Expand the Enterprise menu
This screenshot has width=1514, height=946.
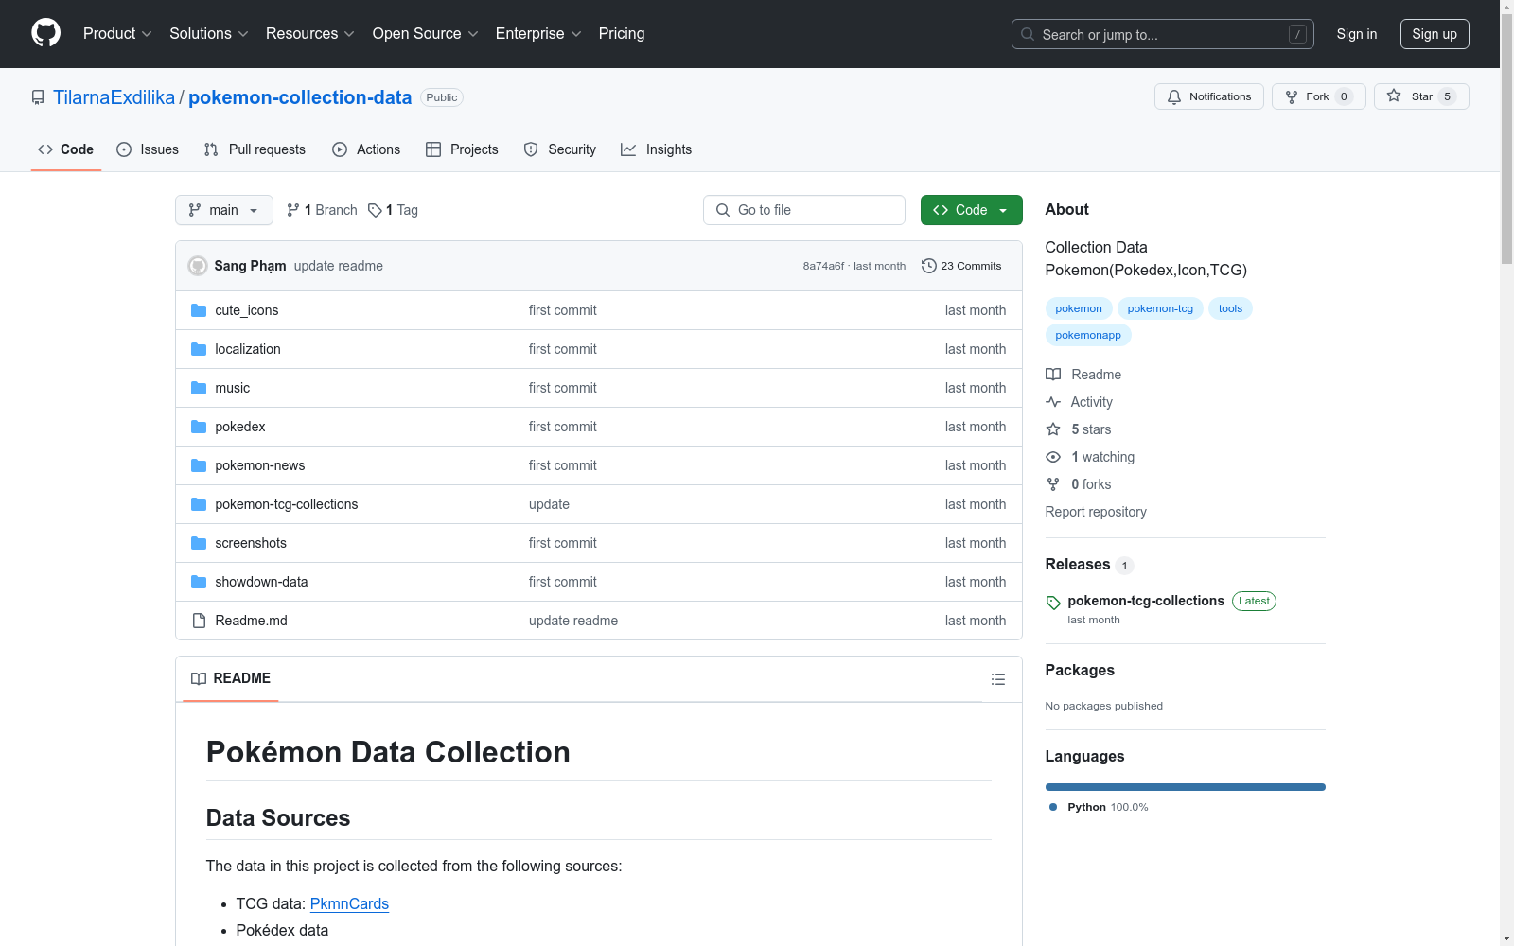538,33
